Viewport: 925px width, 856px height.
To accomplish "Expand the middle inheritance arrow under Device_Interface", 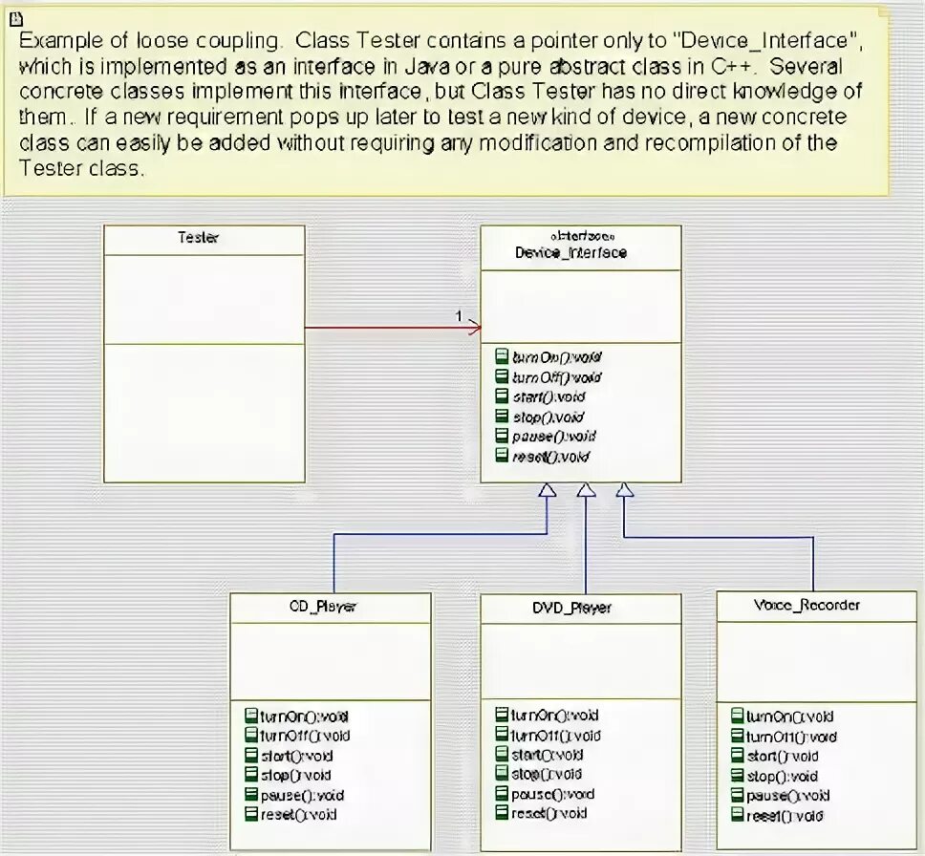I will pyautogui.click(x=586, y=489).
